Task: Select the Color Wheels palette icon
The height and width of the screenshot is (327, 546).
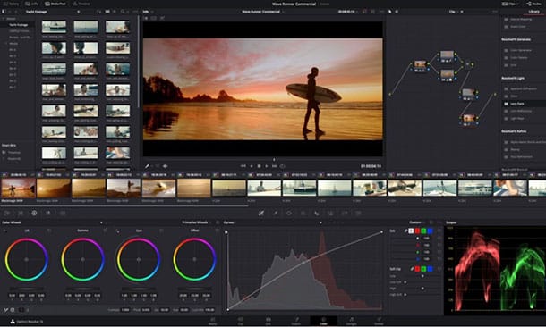Action: click(34, 213)
